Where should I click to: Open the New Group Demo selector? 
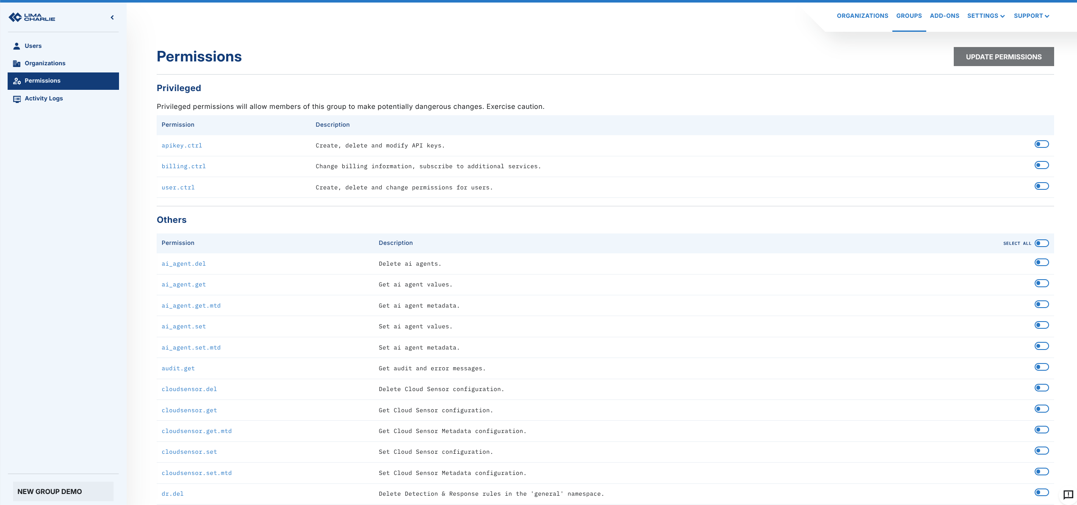(63, 491)
